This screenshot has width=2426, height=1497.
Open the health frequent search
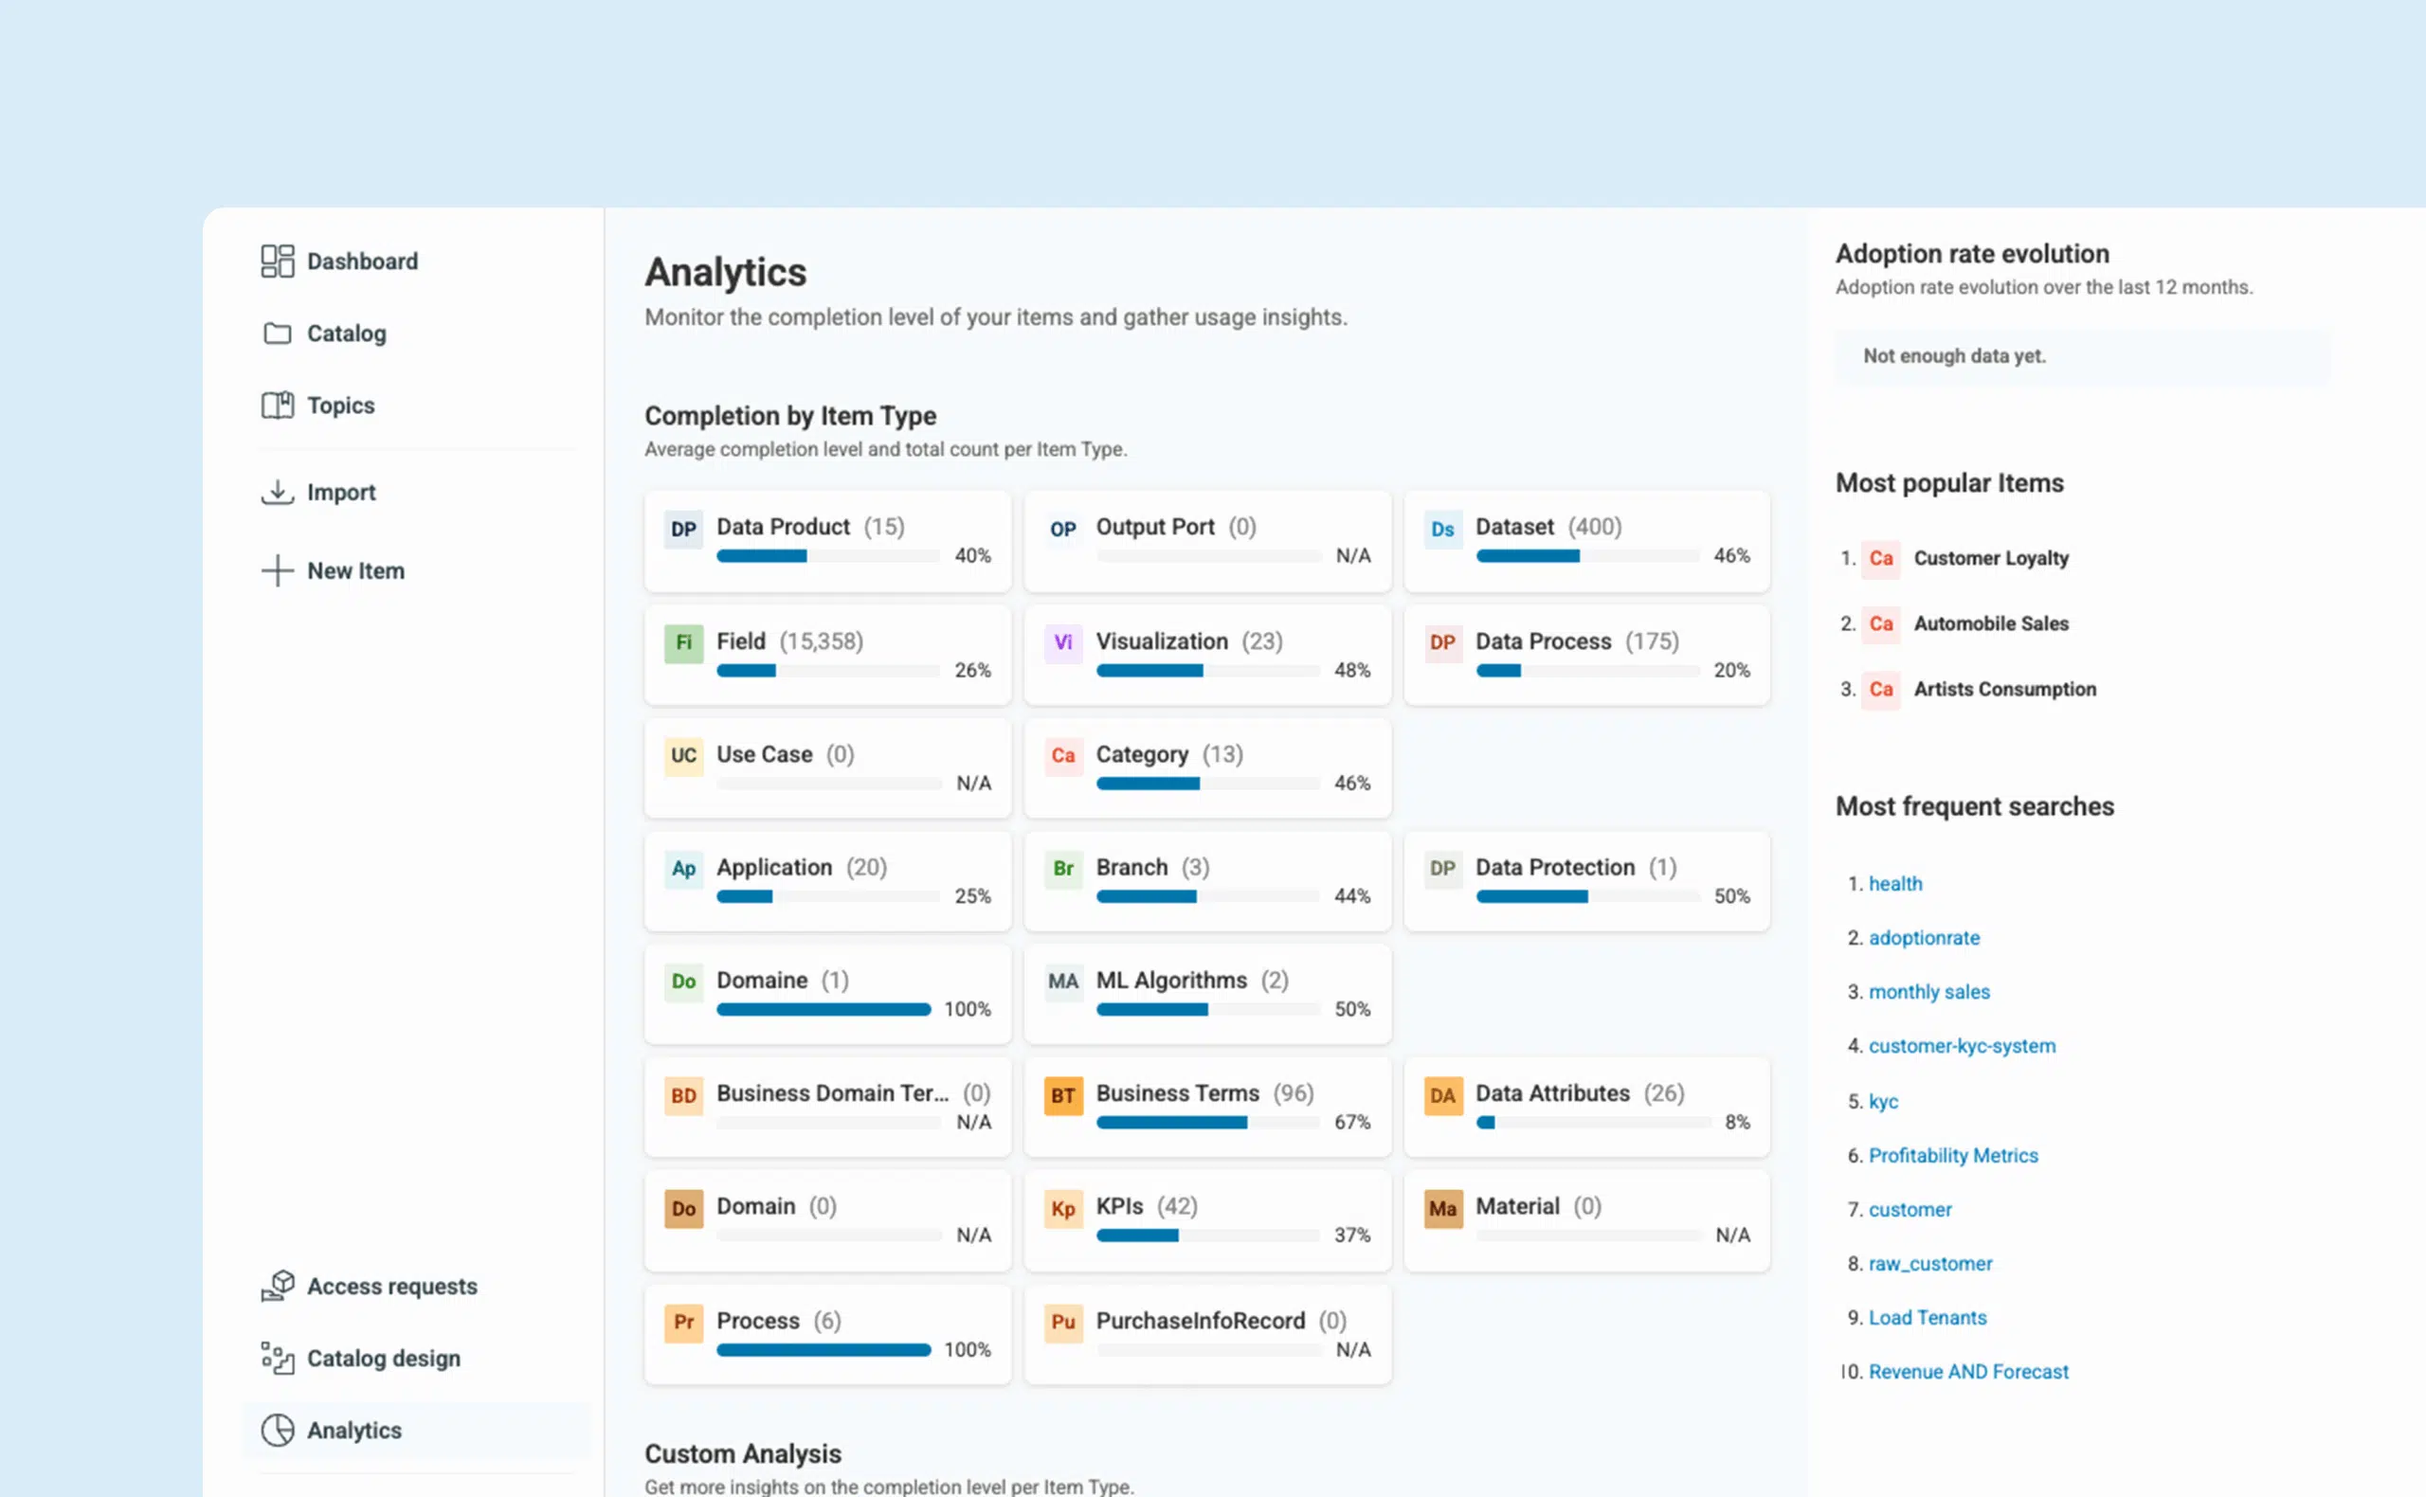pyautogui.click(x=1896, y=883)
